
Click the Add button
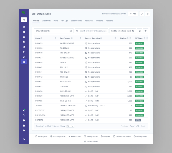[133, 14]
